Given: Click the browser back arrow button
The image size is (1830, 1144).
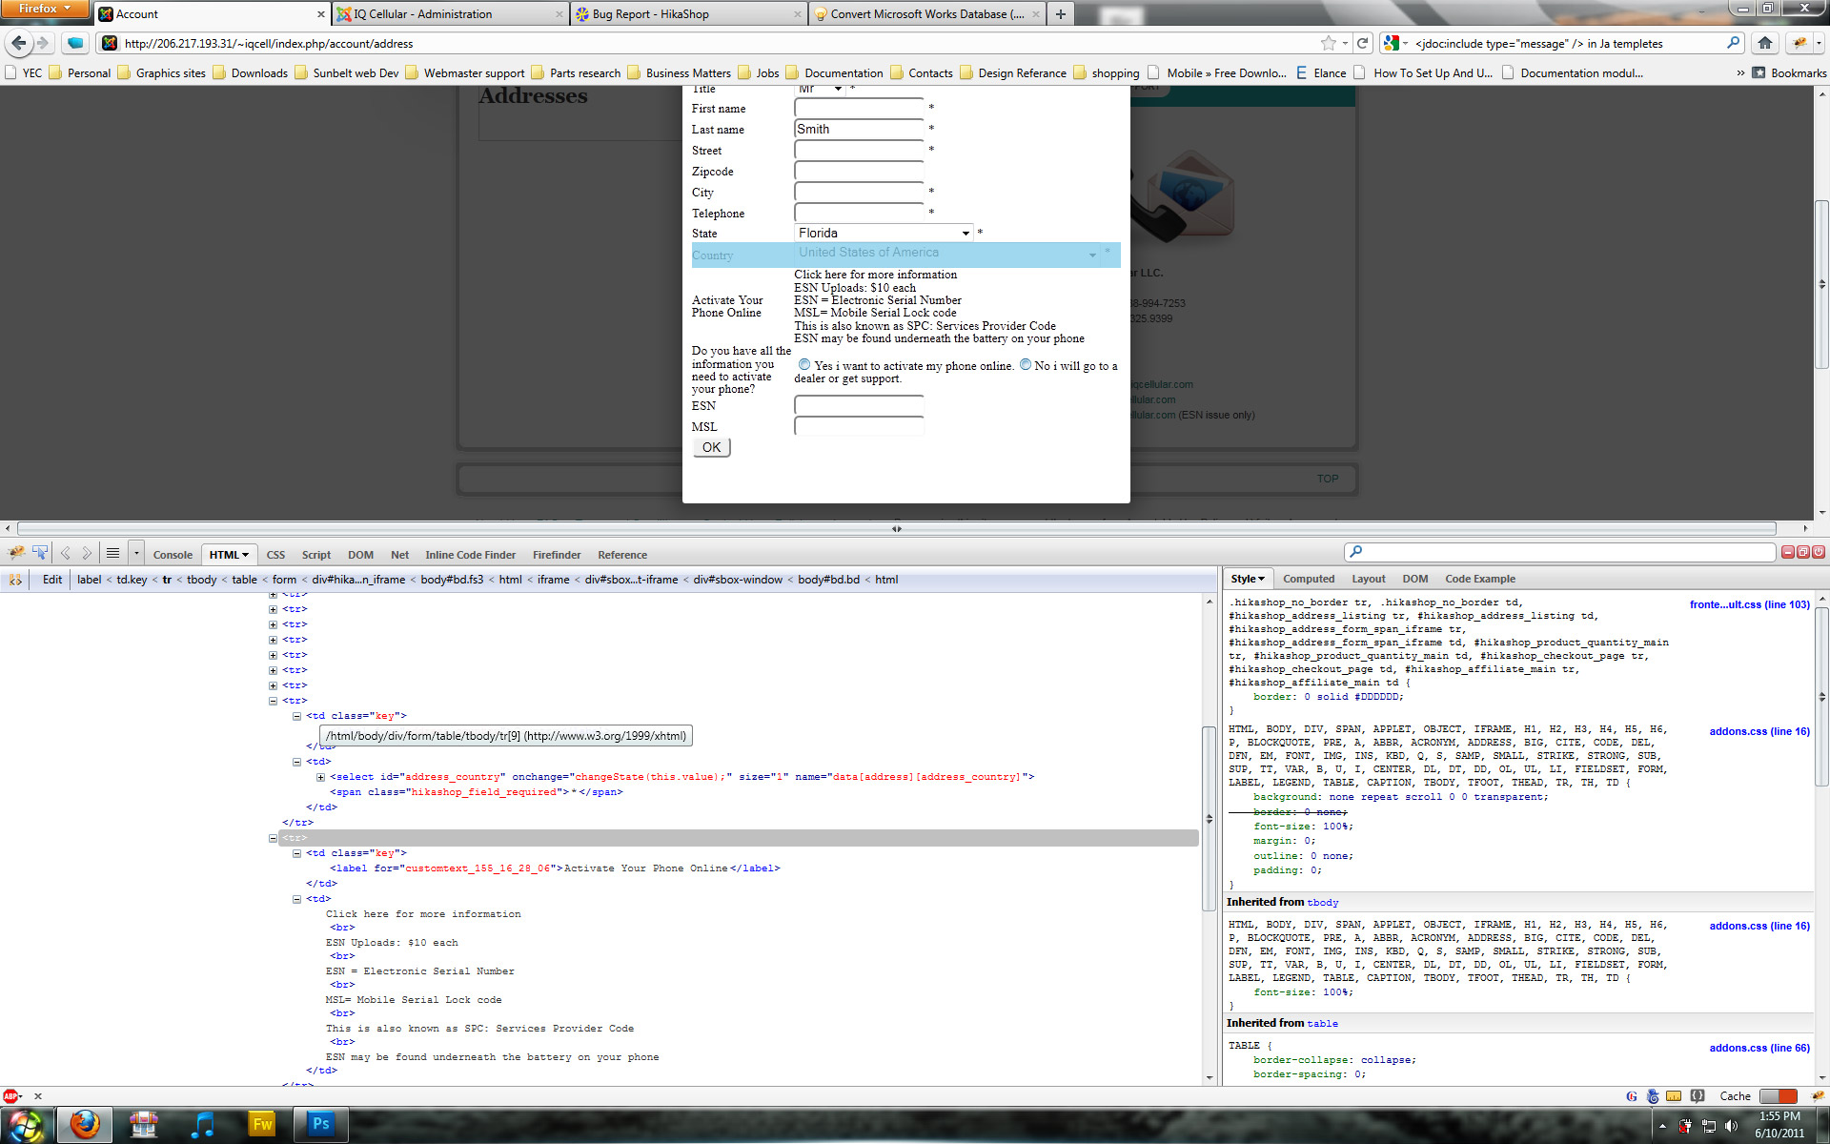Looking at the screenshot, I should [18, 43].
